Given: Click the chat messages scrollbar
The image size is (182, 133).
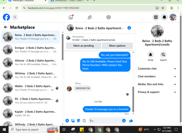Looking at the screenshot, I should [x=133, y=99].
